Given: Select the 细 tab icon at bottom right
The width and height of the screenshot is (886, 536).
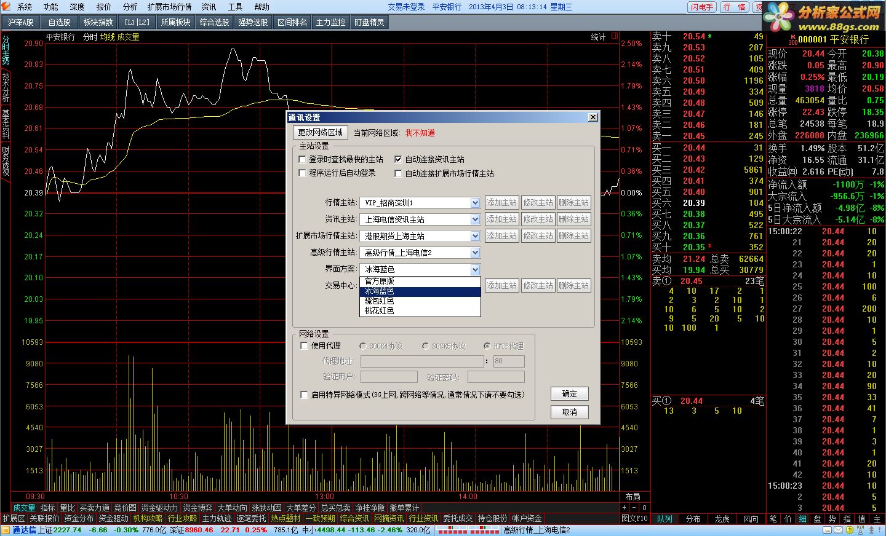Looking at the screenshot, I should [803, 519].
